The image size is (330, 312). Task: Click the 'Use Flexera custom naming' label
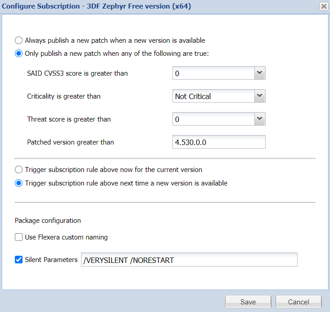(66, 237)
